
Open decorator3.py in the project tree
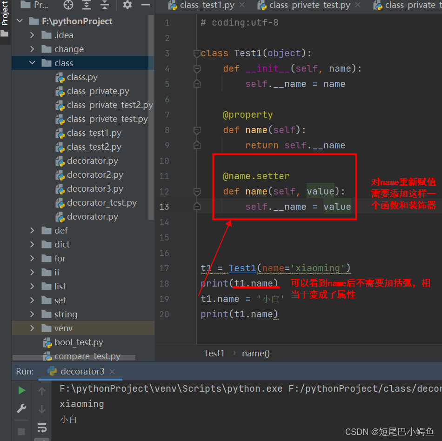click(x=95, y=189)
